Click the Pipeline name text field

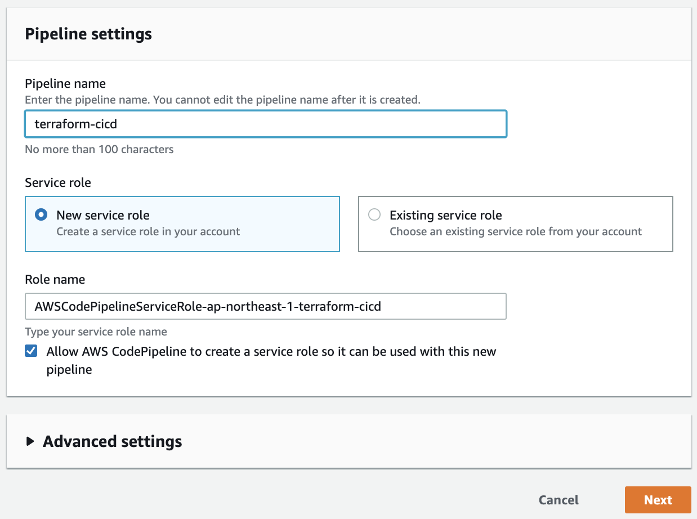click(x=265, y=124)
